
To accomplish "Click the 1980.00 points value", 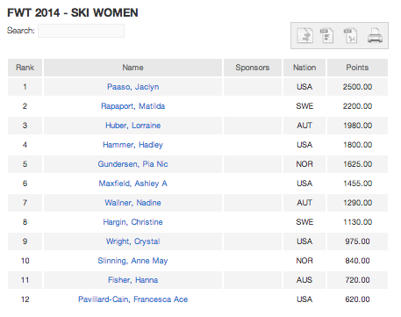I will click(x=357, y=126).
